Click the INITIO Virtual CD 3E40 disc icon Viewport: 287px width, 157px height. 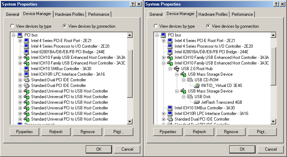click(x=197, y=86)
